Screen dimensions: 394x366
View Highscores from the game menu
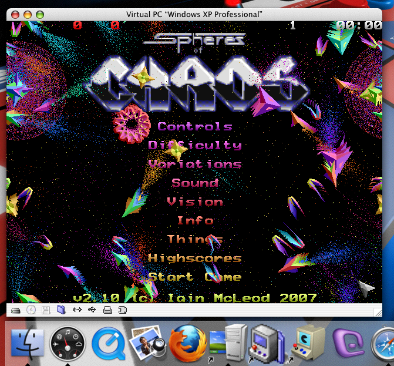click(195, 258)
